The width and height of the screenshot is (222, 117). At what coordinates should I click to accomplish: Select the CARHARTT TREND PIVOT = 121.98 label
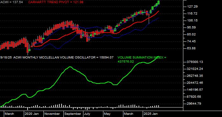pos(56,2)
